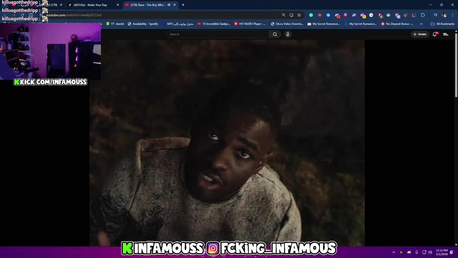Open the Logitech G tray icon

[401, 252]
